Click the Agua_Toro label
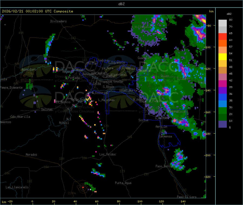 [29, 70]
